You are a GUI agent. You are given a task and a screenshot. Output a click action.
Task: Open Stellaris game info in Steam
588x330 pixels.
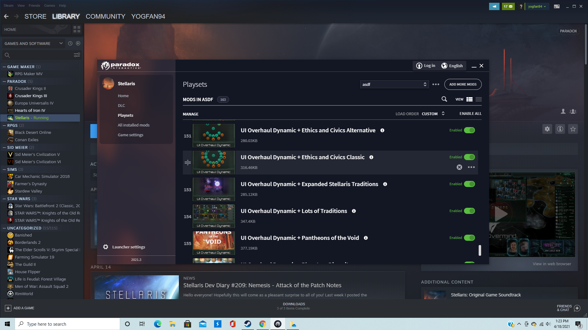click(x=560, y=129)
